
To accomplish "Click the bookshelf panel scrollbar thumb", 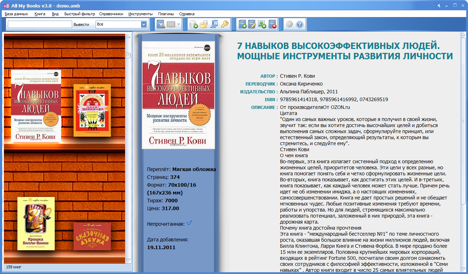I will tap(128, 55).
